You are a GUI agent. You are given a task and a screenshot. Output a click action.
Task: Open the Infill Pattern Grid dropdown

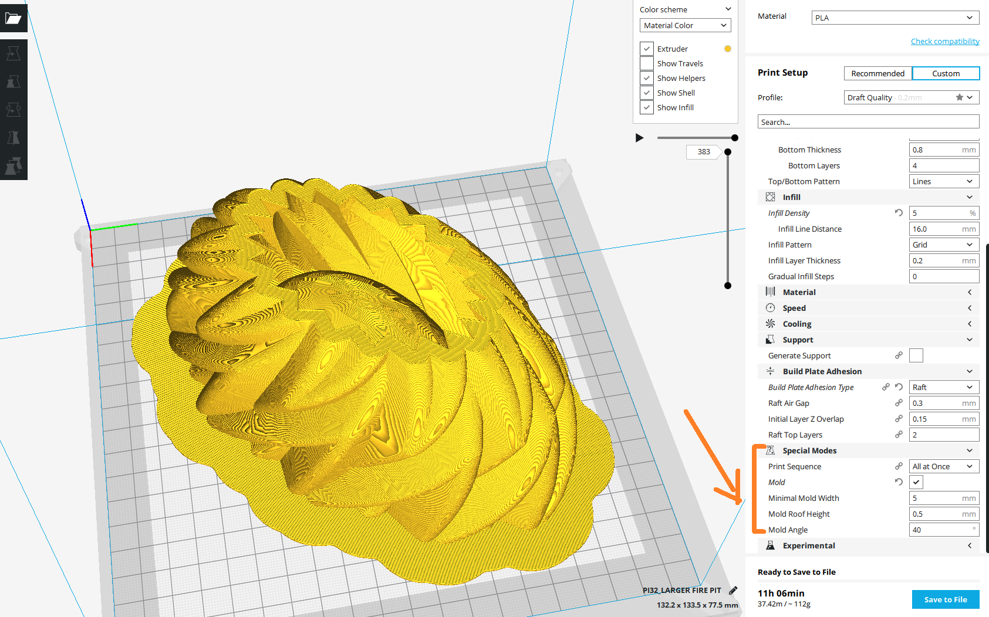[944, 245]
